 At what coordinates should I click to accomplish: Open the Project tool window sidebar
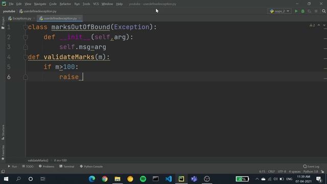3,22
